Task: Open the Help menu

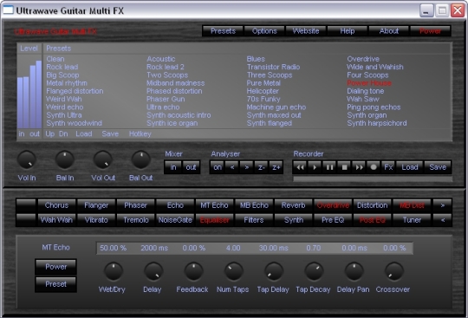Action: pyautogui.click(x=348, y=31)
